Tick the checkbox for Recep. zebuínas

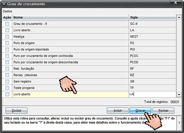click(x=7, y=75)
